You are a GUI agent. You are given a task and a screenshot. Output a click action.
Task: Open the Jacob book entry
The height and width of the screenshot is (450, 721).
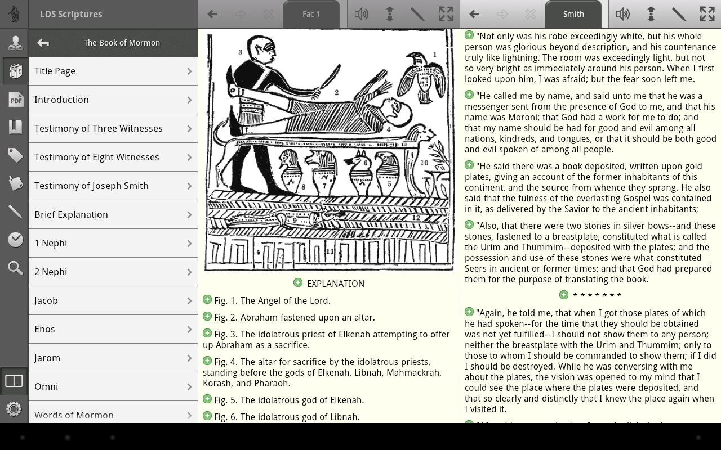[x=113, y=300]
